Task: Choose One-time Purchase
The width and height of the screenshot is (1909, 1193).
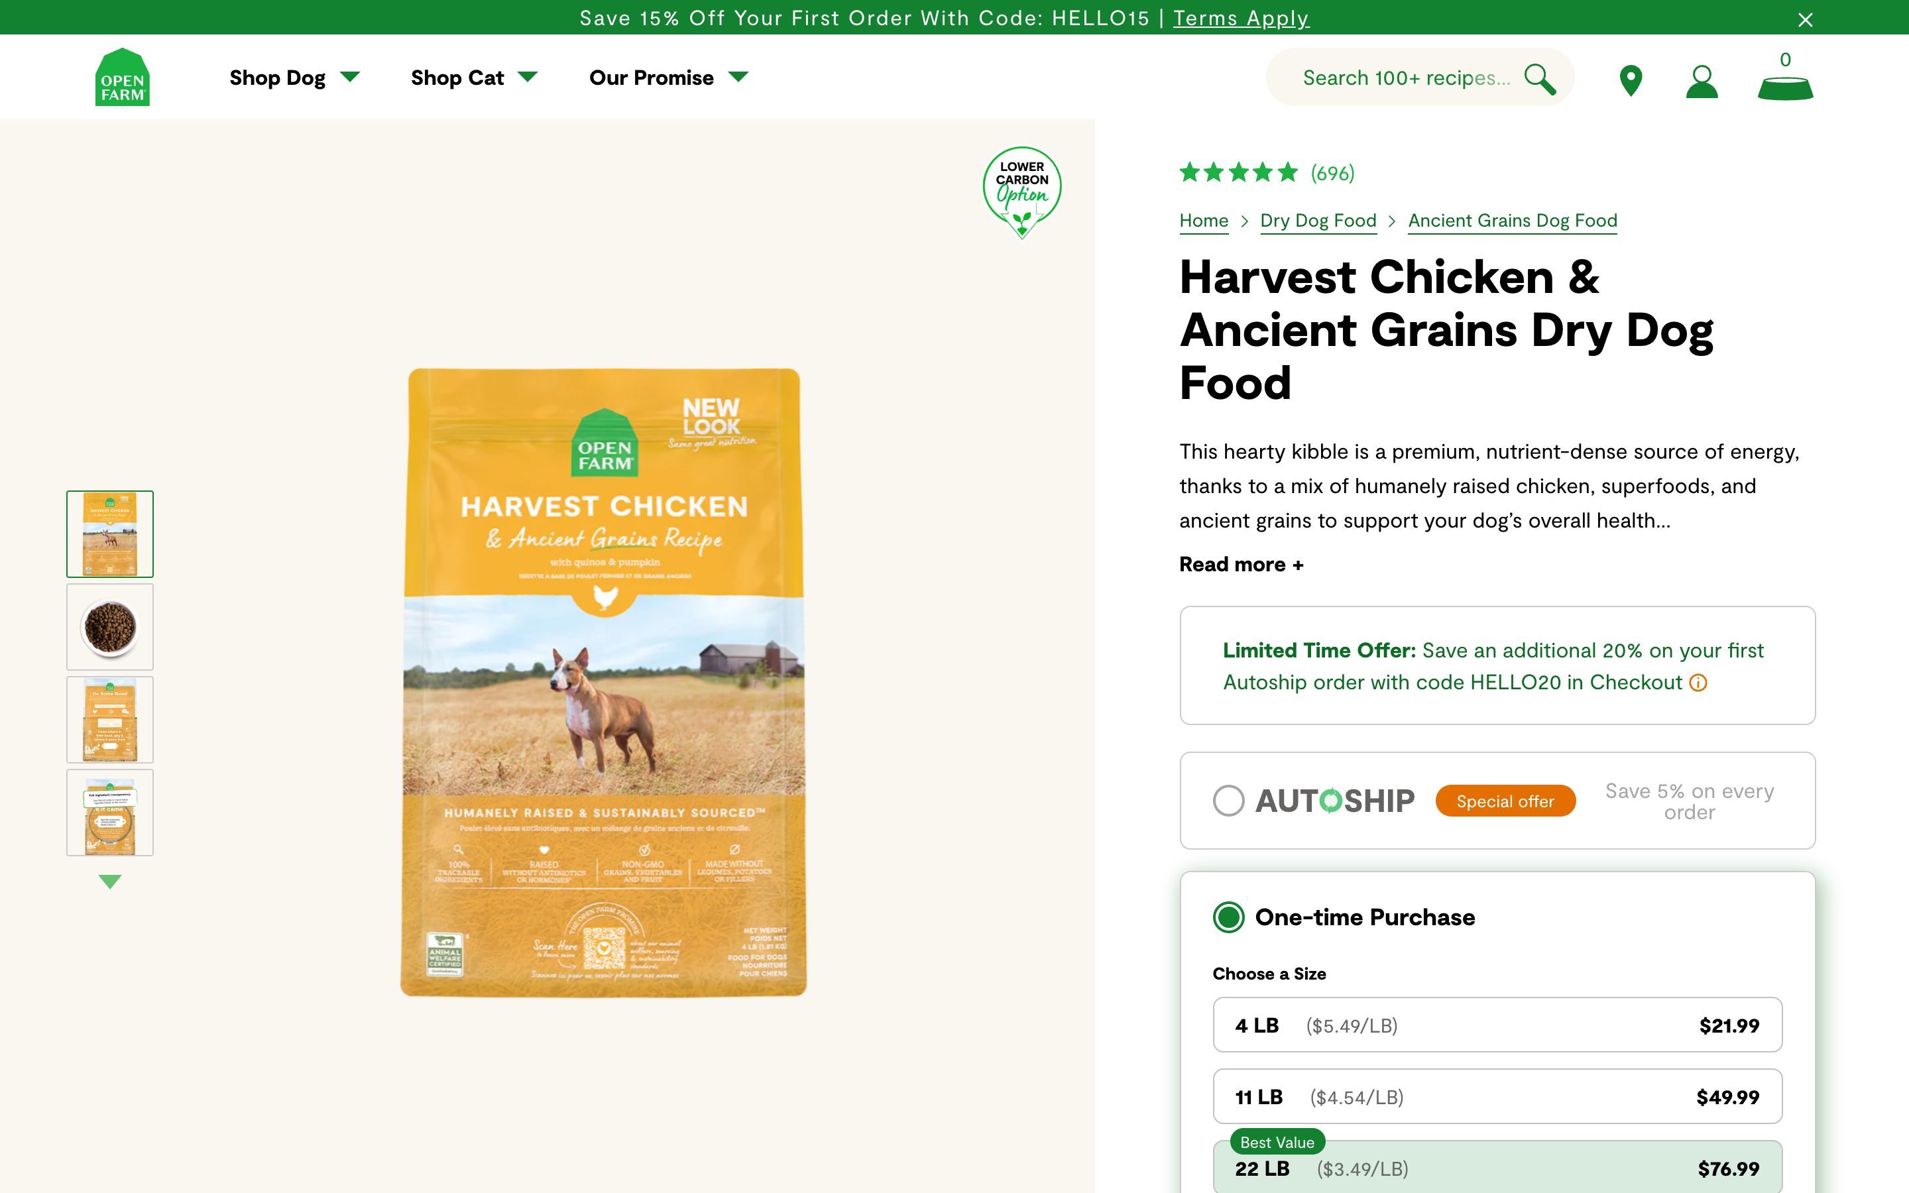Action: tap(1228, 917)
